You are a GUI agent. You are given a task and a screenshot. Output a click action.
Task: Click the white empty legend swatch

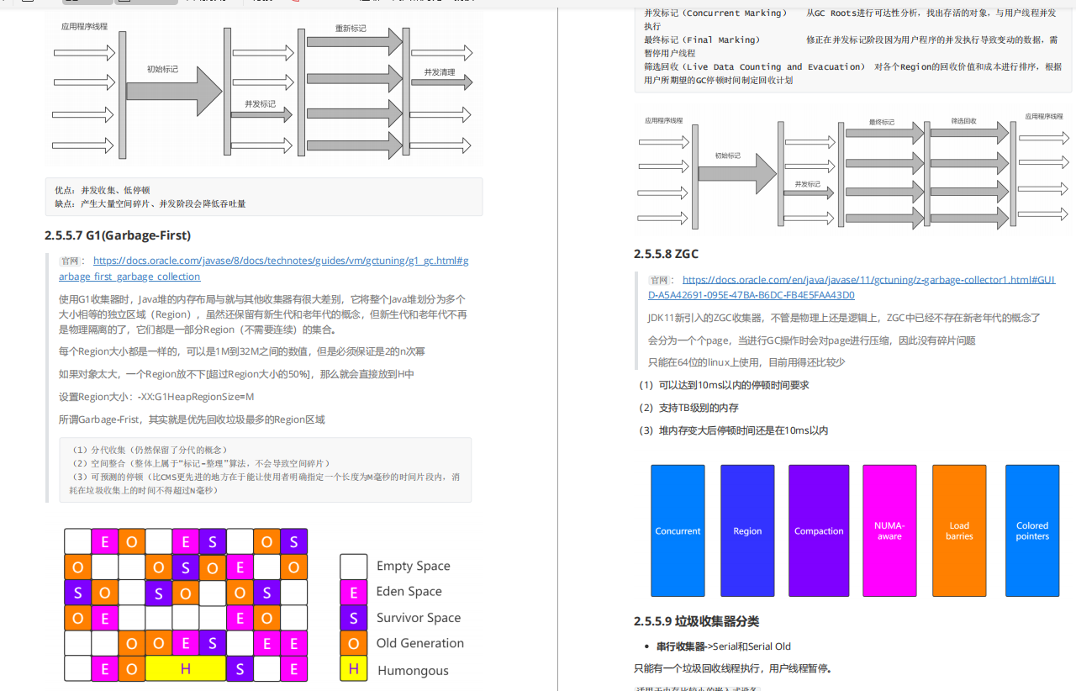pos(354,567)
